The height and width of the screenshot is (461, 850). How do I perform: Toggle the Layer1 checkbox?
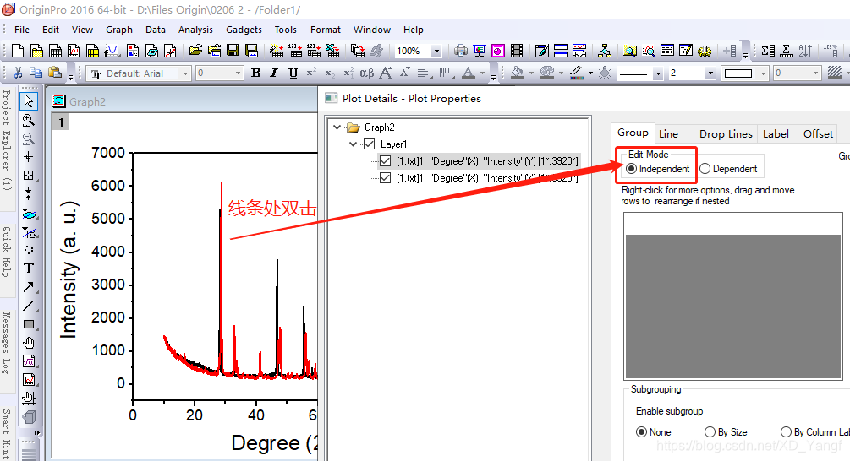pyautogui.click(x=369, y=144)
